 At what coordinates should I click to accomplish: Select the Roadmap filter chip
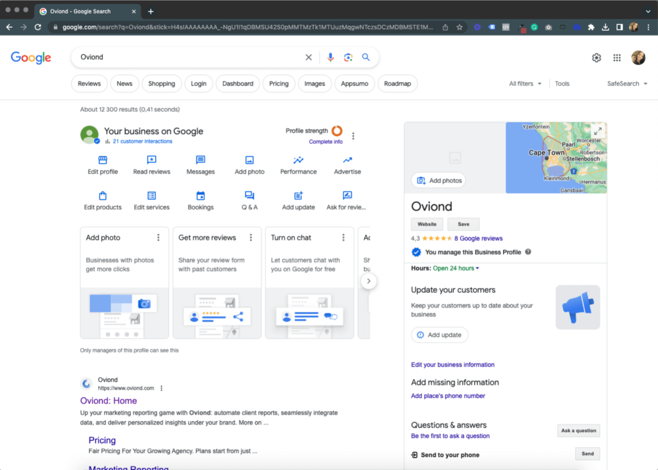pyautogui.click(x=397, y=84)
